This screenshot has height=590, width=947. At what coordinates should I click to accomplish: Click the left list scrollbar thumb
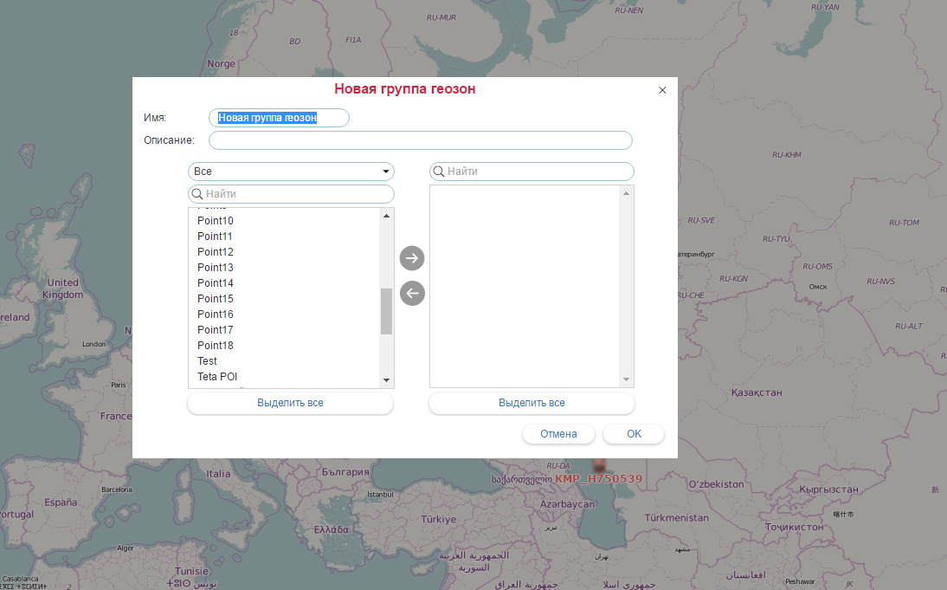coord(386,311)
